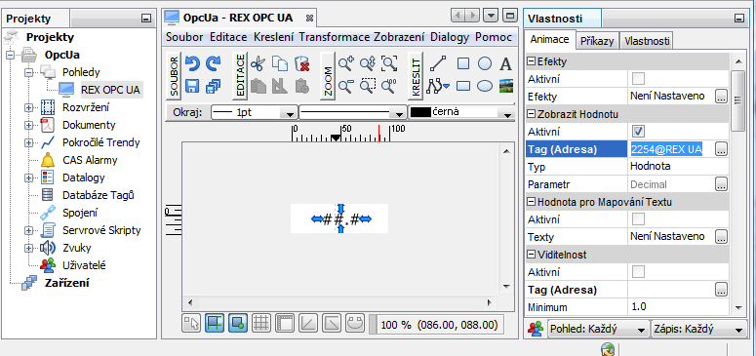Switch to the Příkazy tab

(597, 41)
